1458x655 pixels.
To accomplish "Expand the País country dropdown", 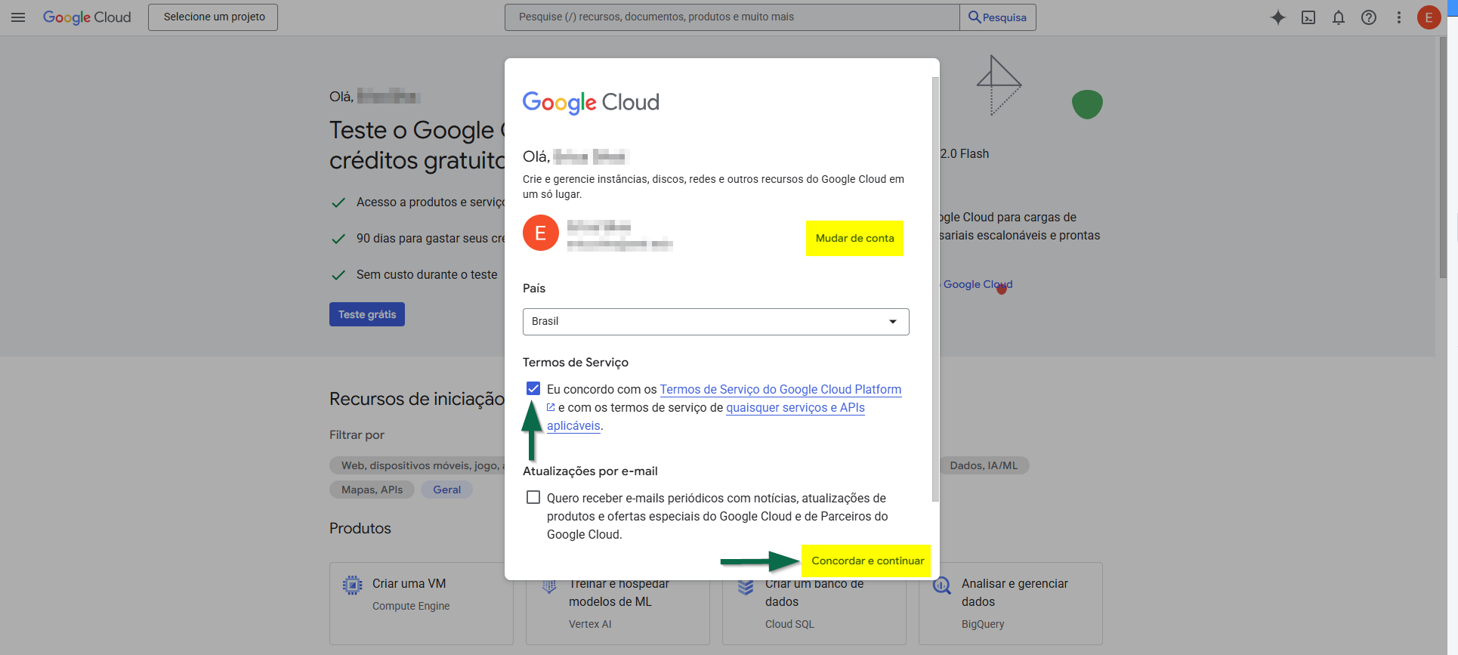I will 715,322.
